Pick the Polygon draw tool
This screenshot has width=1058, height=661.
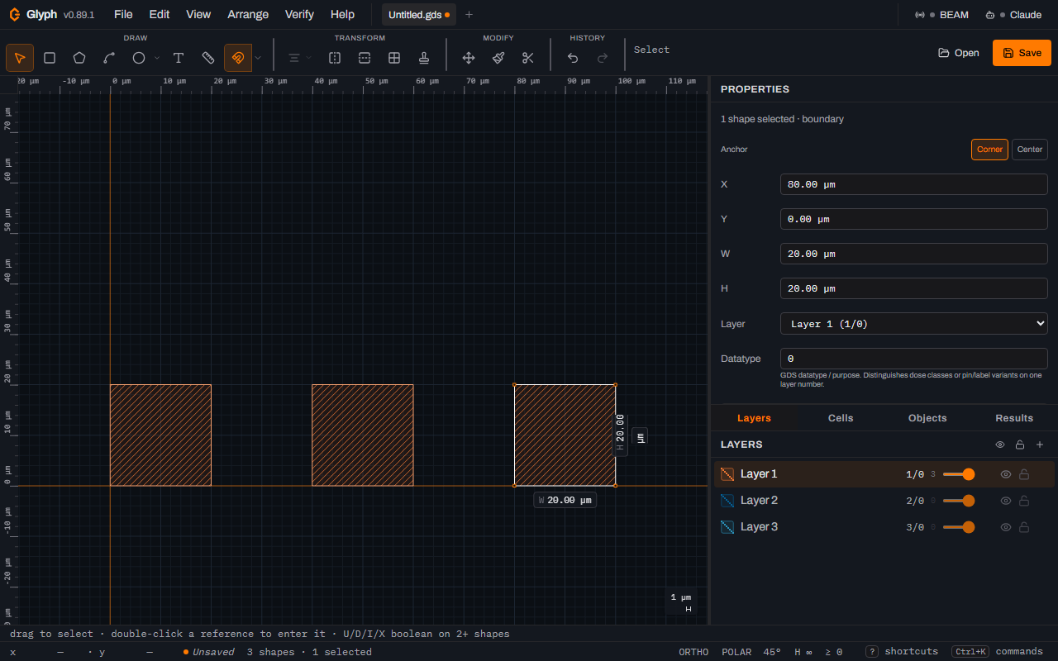(x=79, y=58)
